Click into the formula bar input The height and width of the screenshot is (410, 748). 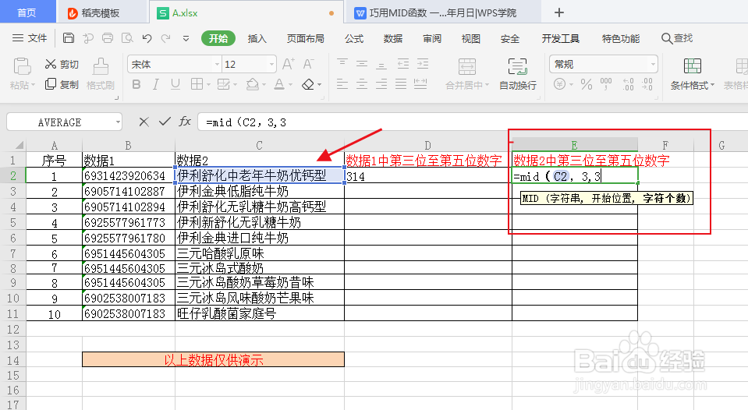pos(472,122)
